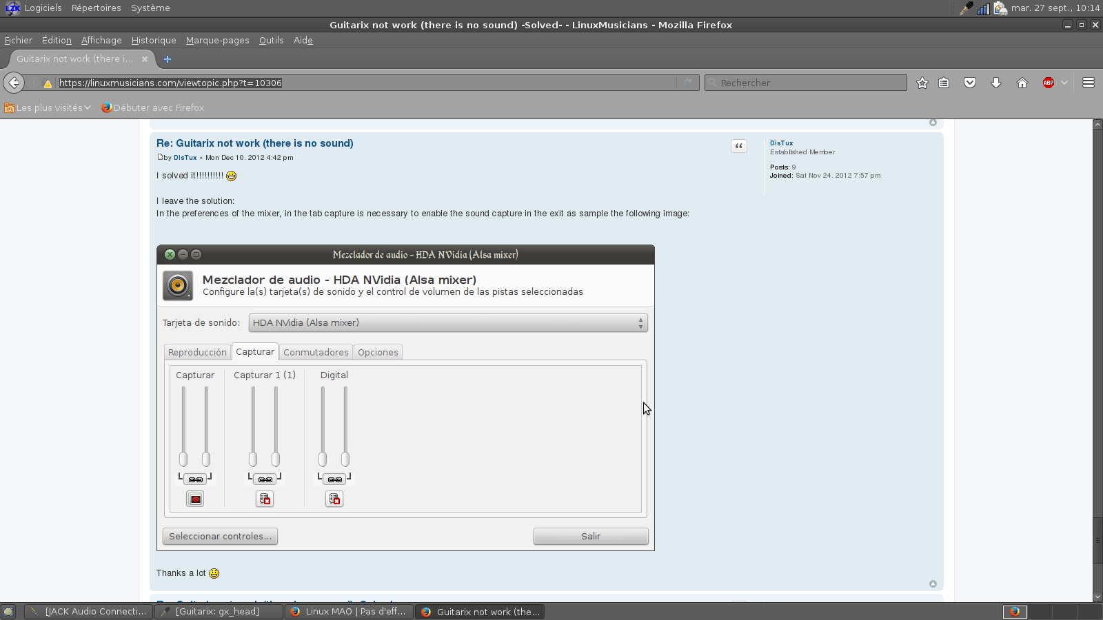1103x620 pixels.
Task: Toggle Capturar 1 (1) record in mixer image
Action: 265,499
